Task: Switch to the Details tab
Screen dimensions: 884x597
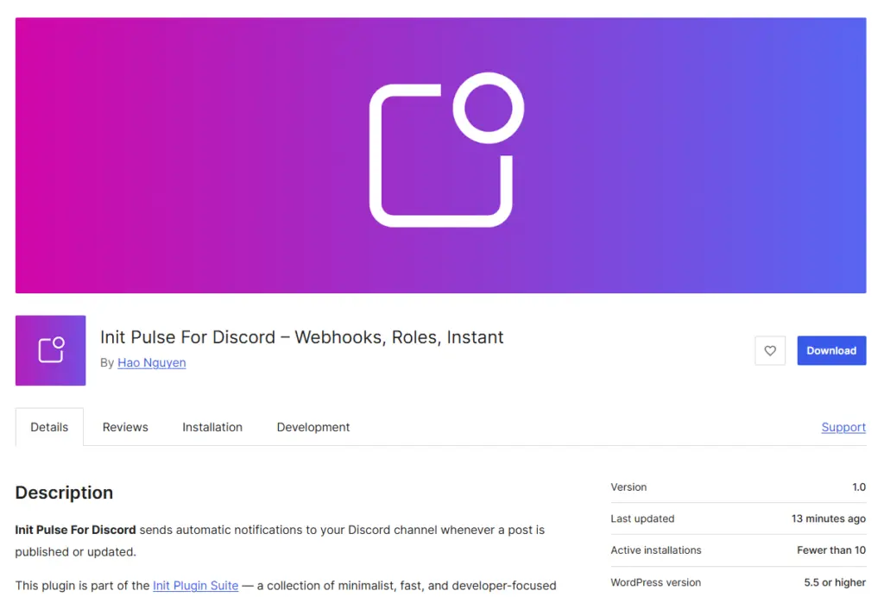Action: [x=49, y=427]
